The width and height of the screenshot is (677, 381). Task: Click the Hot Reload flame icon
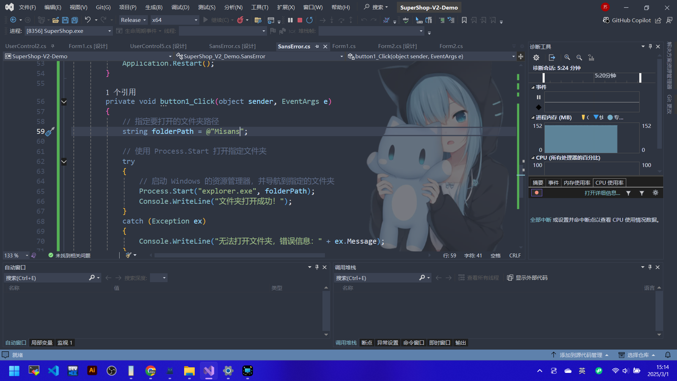coord(240,20)
